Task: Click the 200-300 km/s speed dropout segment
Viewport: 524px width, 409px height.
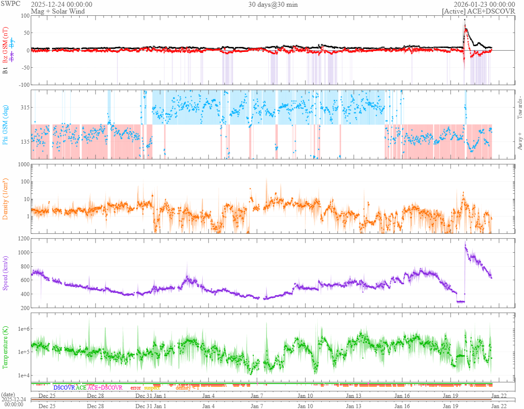Action: 461,301
